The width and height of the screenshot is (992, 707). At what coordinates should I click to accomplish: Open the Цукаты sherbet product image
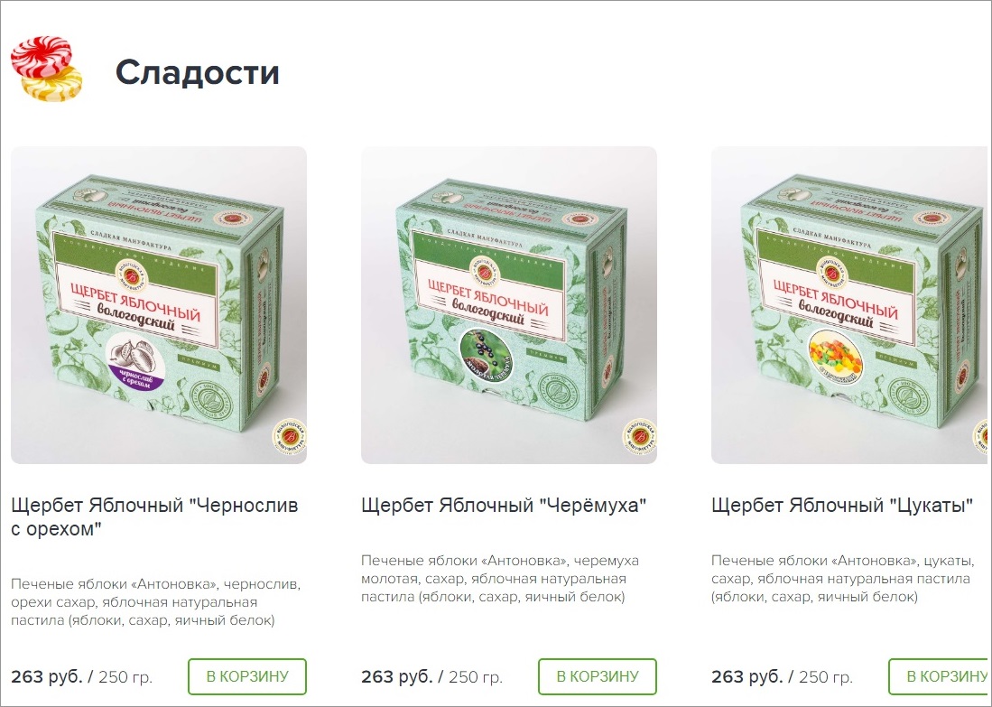click(x=849, y=305)
